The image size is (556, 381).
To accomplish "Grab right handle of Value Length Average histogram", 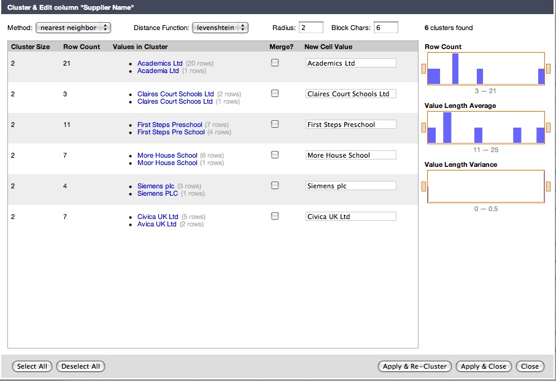I will pos(548,128).
